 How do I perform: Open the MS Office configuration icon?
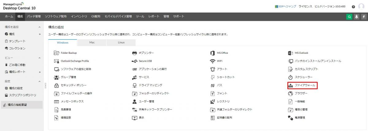click(212, 53)
